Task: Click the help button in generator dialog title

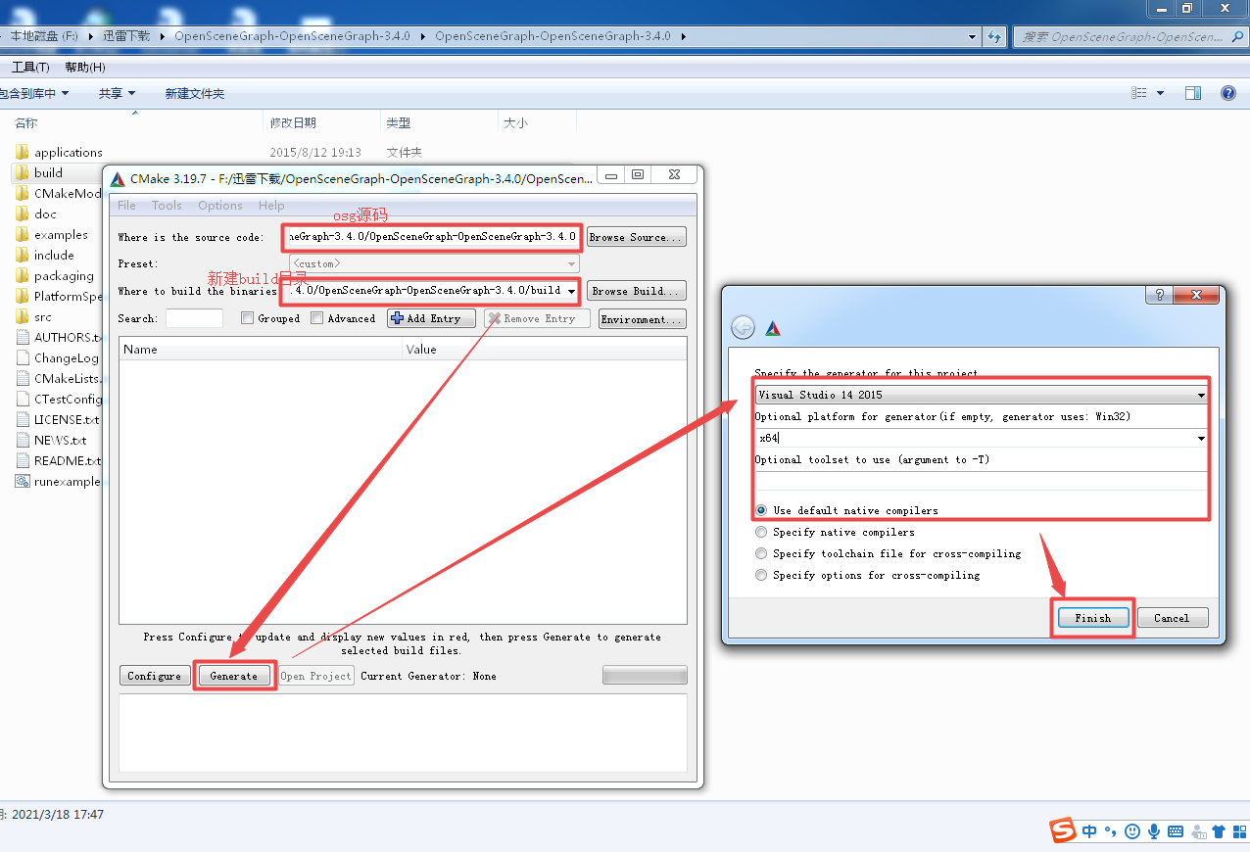Action: [x=1161, y=295]
